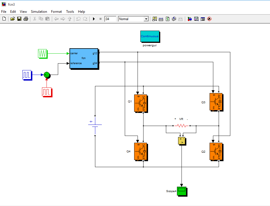Select the blue fcn subsystem block
270x206 pixels.
point(84,58)
